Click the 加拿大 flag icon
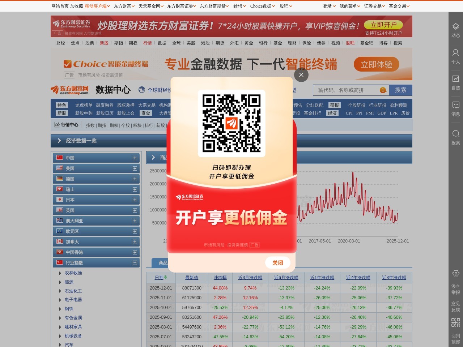 (x=60, y=241)
